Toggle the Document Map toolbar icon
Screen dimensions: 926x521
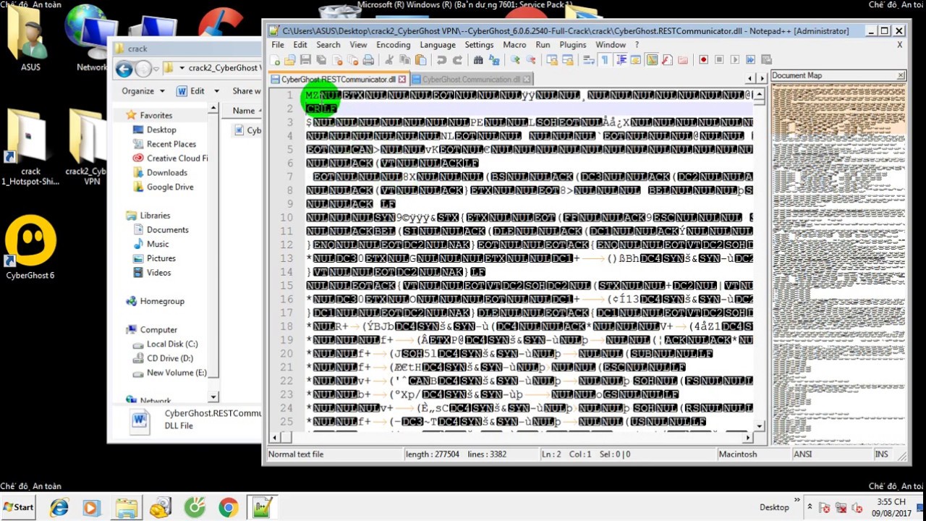[650, 59]
